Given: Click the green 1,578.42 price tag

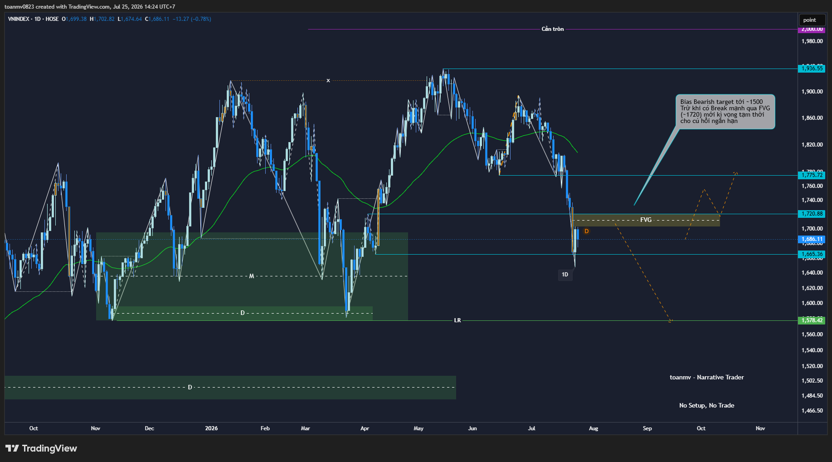Looking at the screenshot, I should 812,320.
